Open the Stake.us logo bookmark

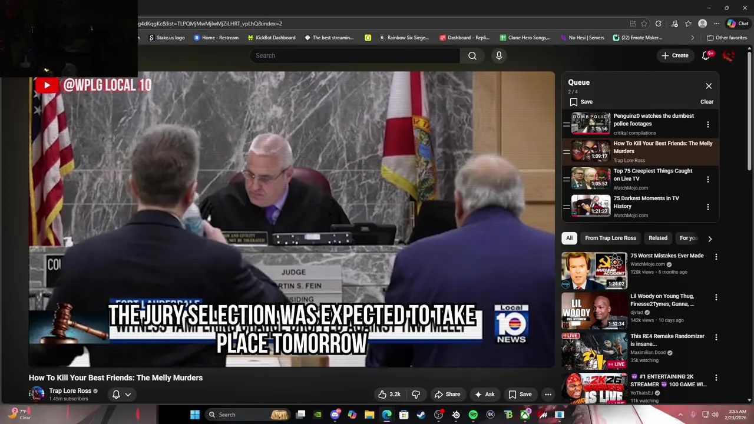coord(167,38)
